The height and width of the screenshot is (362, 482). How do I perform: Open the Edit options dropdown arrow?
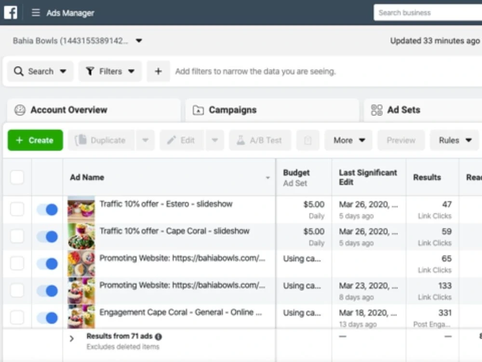click(x=214, y=140)
